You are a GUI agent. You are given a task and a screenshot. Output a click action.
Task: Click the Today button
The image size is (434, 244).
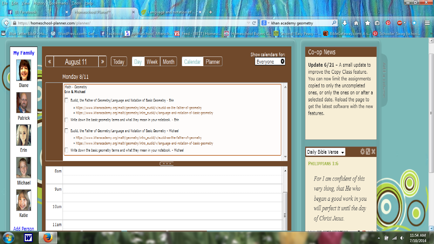point(119,62)
